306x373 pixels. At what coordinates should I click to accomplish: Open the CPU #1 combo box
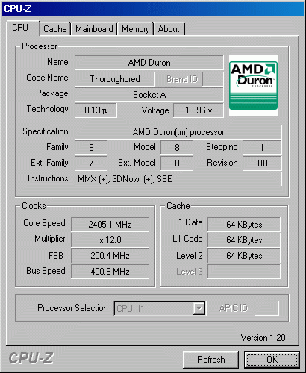tap(160, 309)
